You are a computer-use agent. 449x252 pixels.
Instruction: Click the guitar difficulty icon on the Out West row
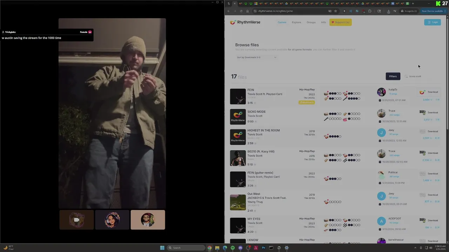tap(326, 202)
